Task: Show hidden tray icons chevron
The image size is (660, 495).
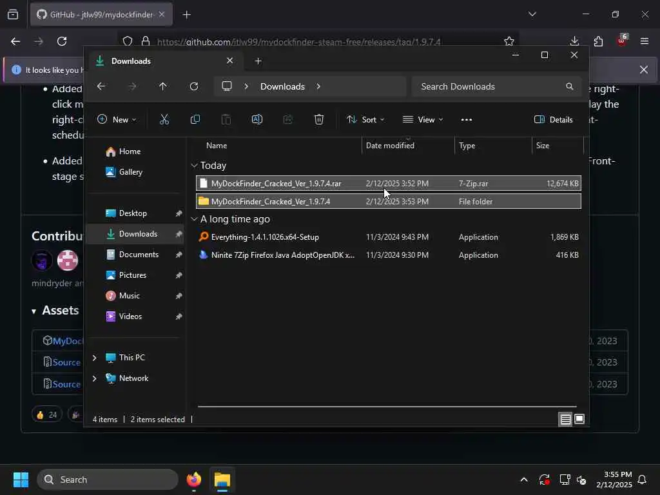Action: (x=524, y=480)
